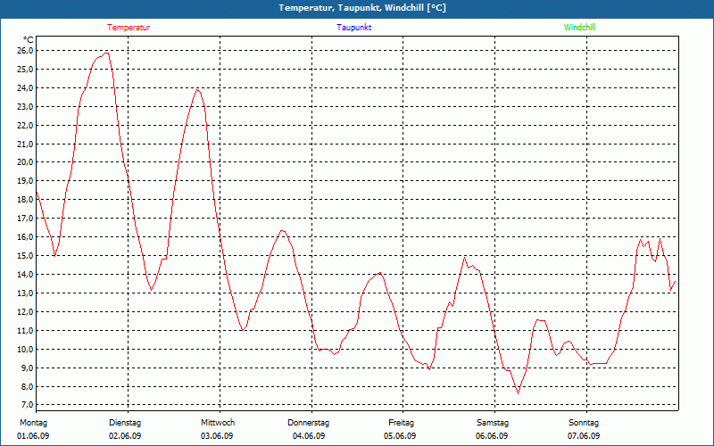Click the 25,0 y-axis value

(x=26, y=70)
